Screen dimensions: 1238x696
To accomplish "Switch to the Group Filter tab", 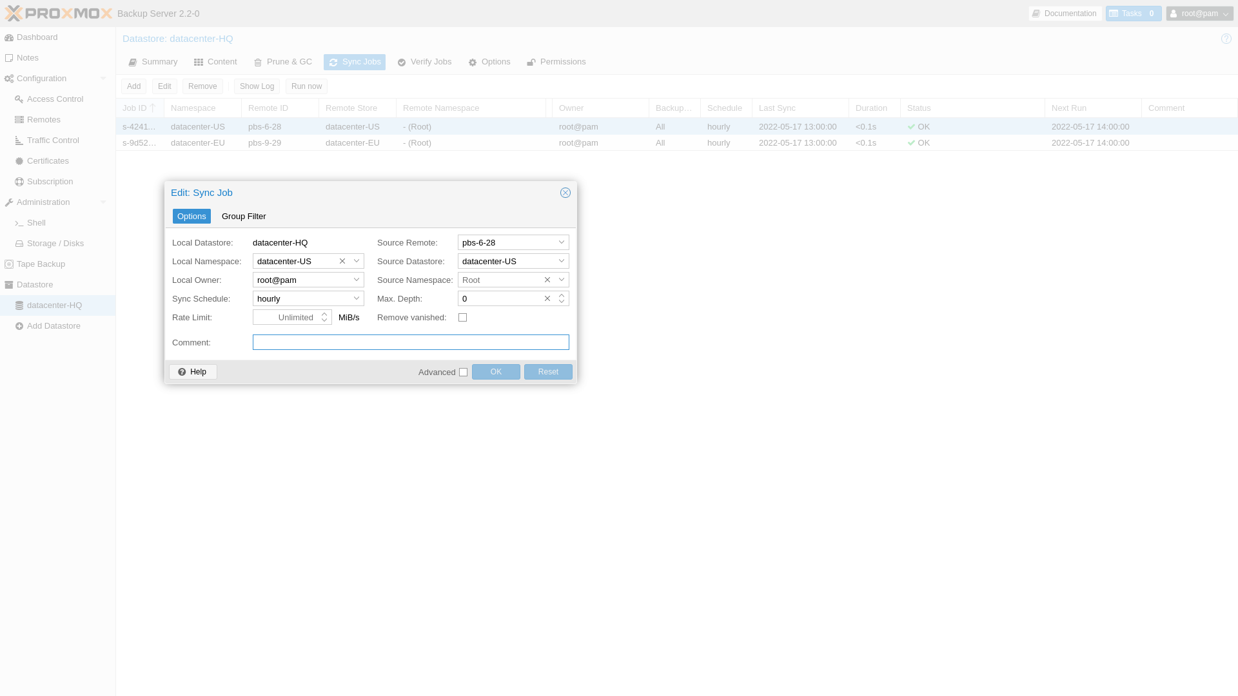I will pos(244,217).
